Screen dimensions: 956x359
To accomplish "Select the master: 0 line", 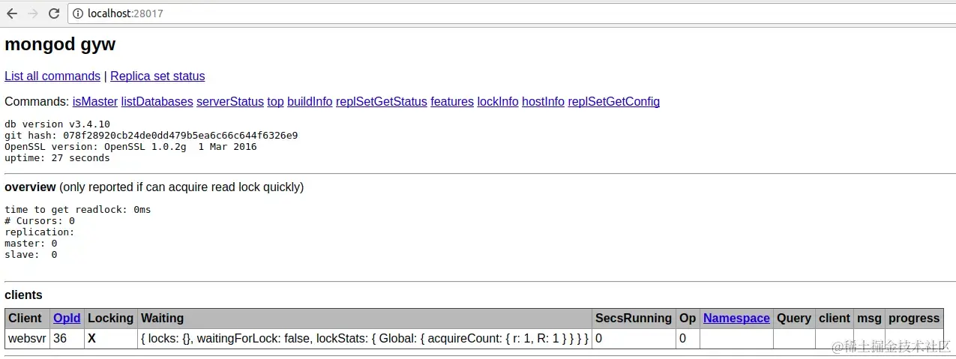I will [31, 244].
